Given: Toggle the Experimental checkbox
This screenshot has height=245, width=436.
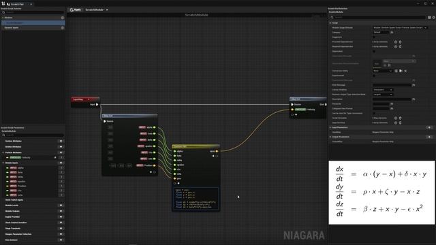Looking at the screenshot, I should click(374, 76).
